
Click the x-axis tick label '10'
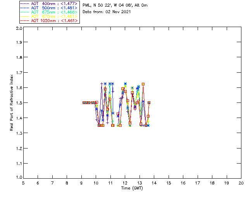point(96,183)
